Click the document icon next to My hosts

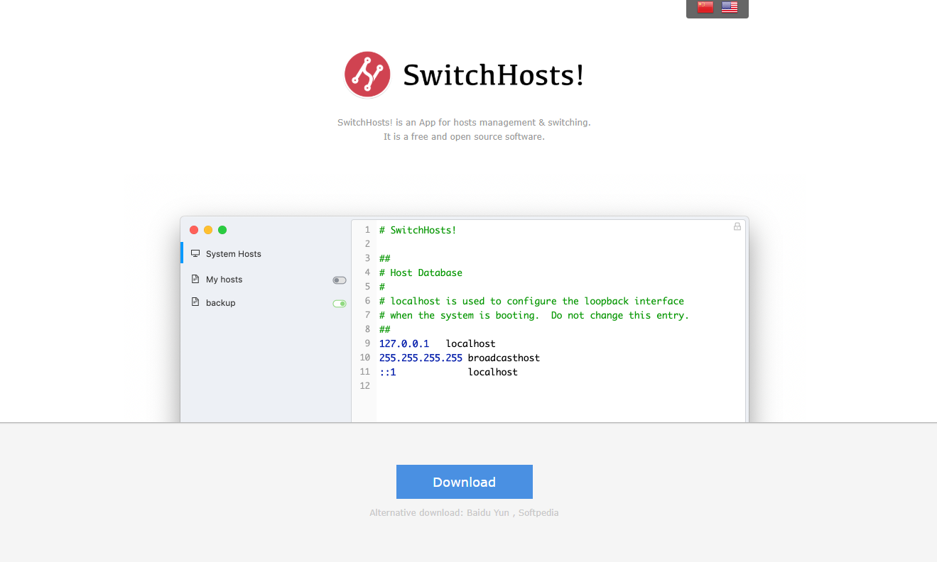click(x=195, y=279)
